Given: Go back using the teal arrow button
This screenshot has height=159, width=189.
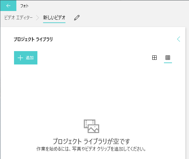Looking at the screenshot, I should [8, 6].
